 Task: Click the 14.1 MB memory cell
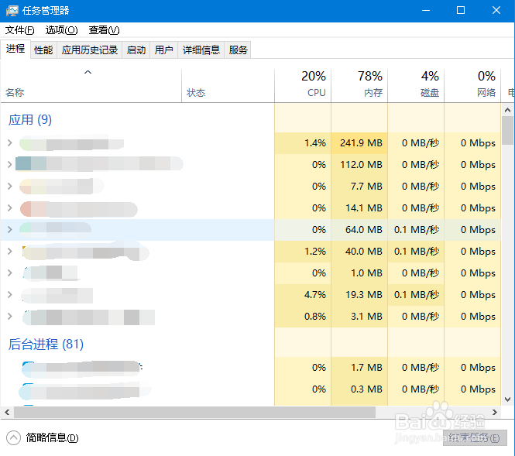(359, 208)
